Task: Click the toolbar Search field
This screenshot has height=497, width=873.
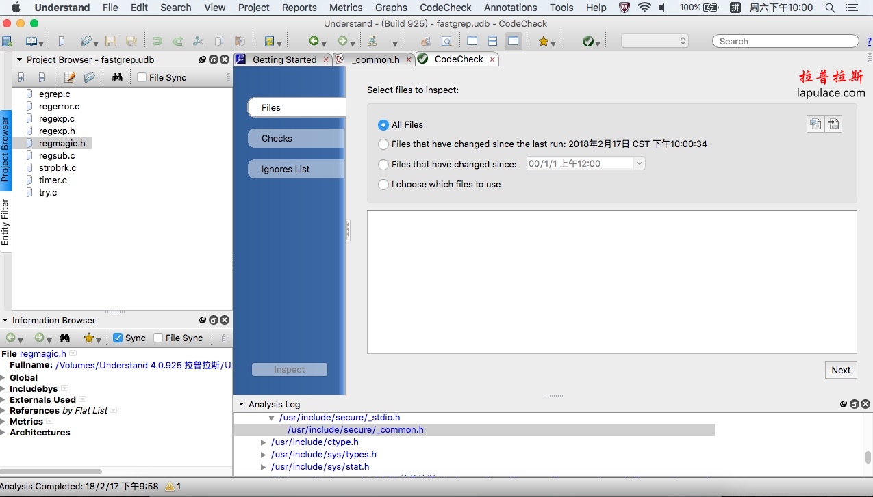Action: tap(785, 41)
